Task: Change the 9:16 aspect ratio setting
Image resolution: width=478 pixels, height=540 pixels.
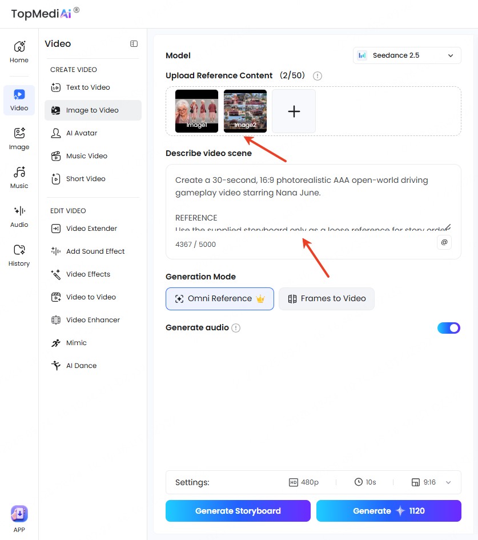Action: point(424,482)
